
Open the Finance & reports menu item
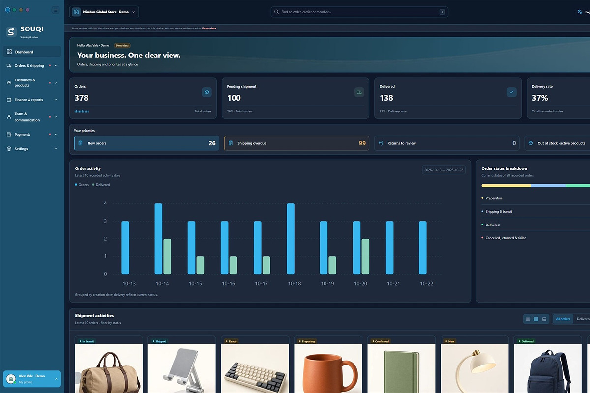pyautogui.click(x=32, y=100)
